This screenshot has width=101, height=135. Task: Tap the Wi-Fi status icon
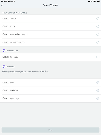point(92,1)
